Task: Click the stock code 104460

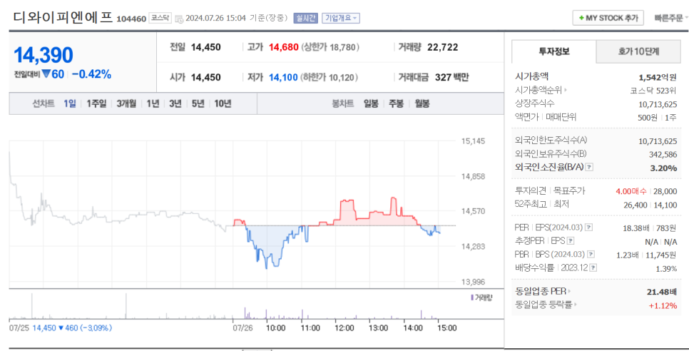Action: click(131, 19)
